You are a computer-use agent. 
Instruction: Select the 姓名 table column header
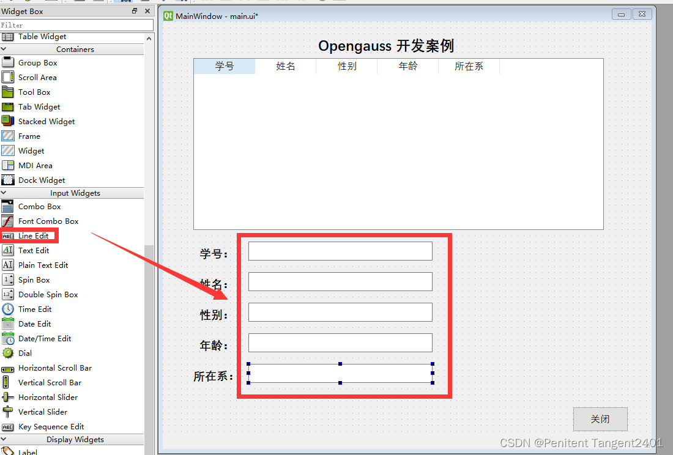286,66
